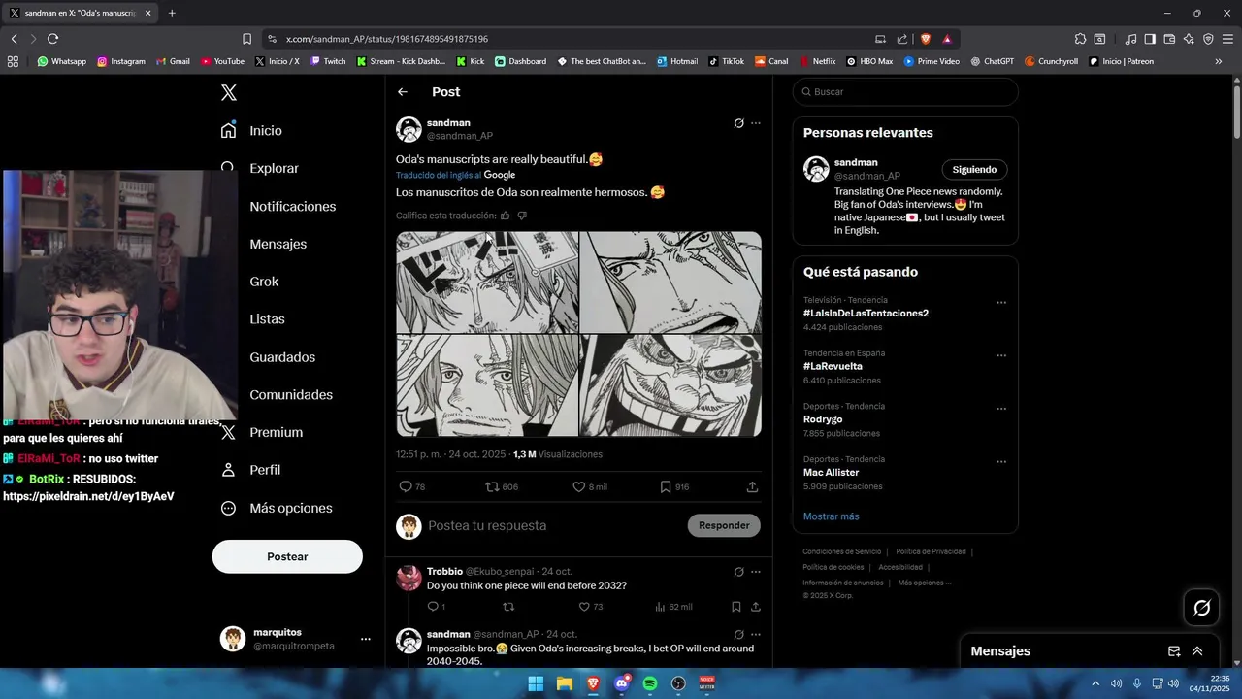1242x699 pixels.
Task: Open top-right manuscript image
Action: click(x=670, y=282)
